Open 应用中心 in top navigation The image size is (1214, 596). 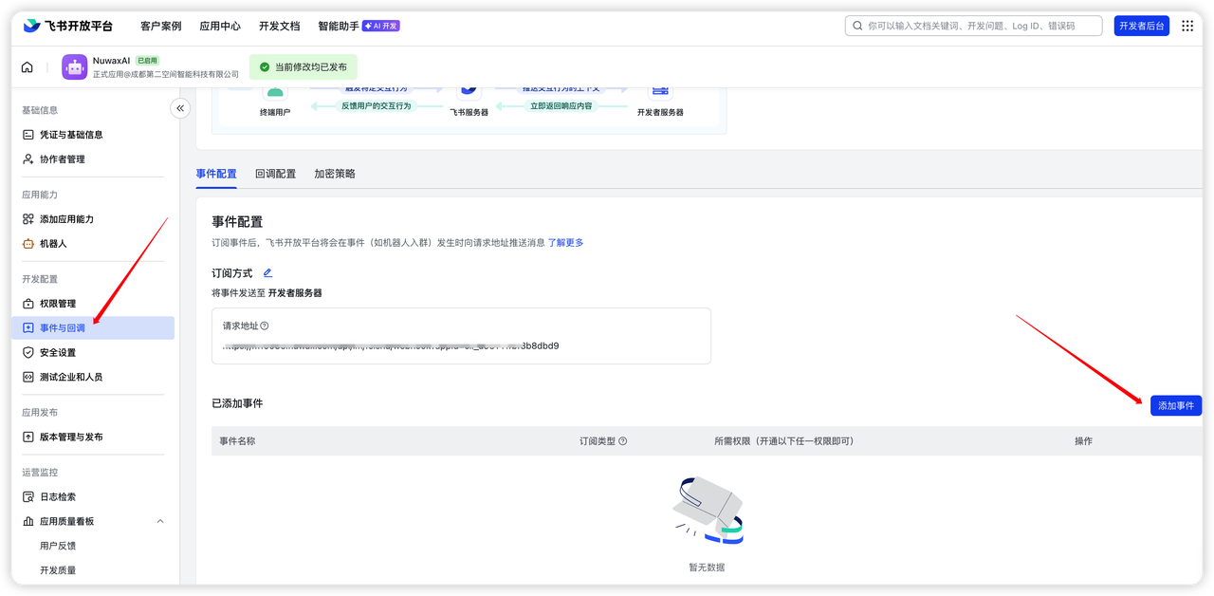tap(220, 26)
